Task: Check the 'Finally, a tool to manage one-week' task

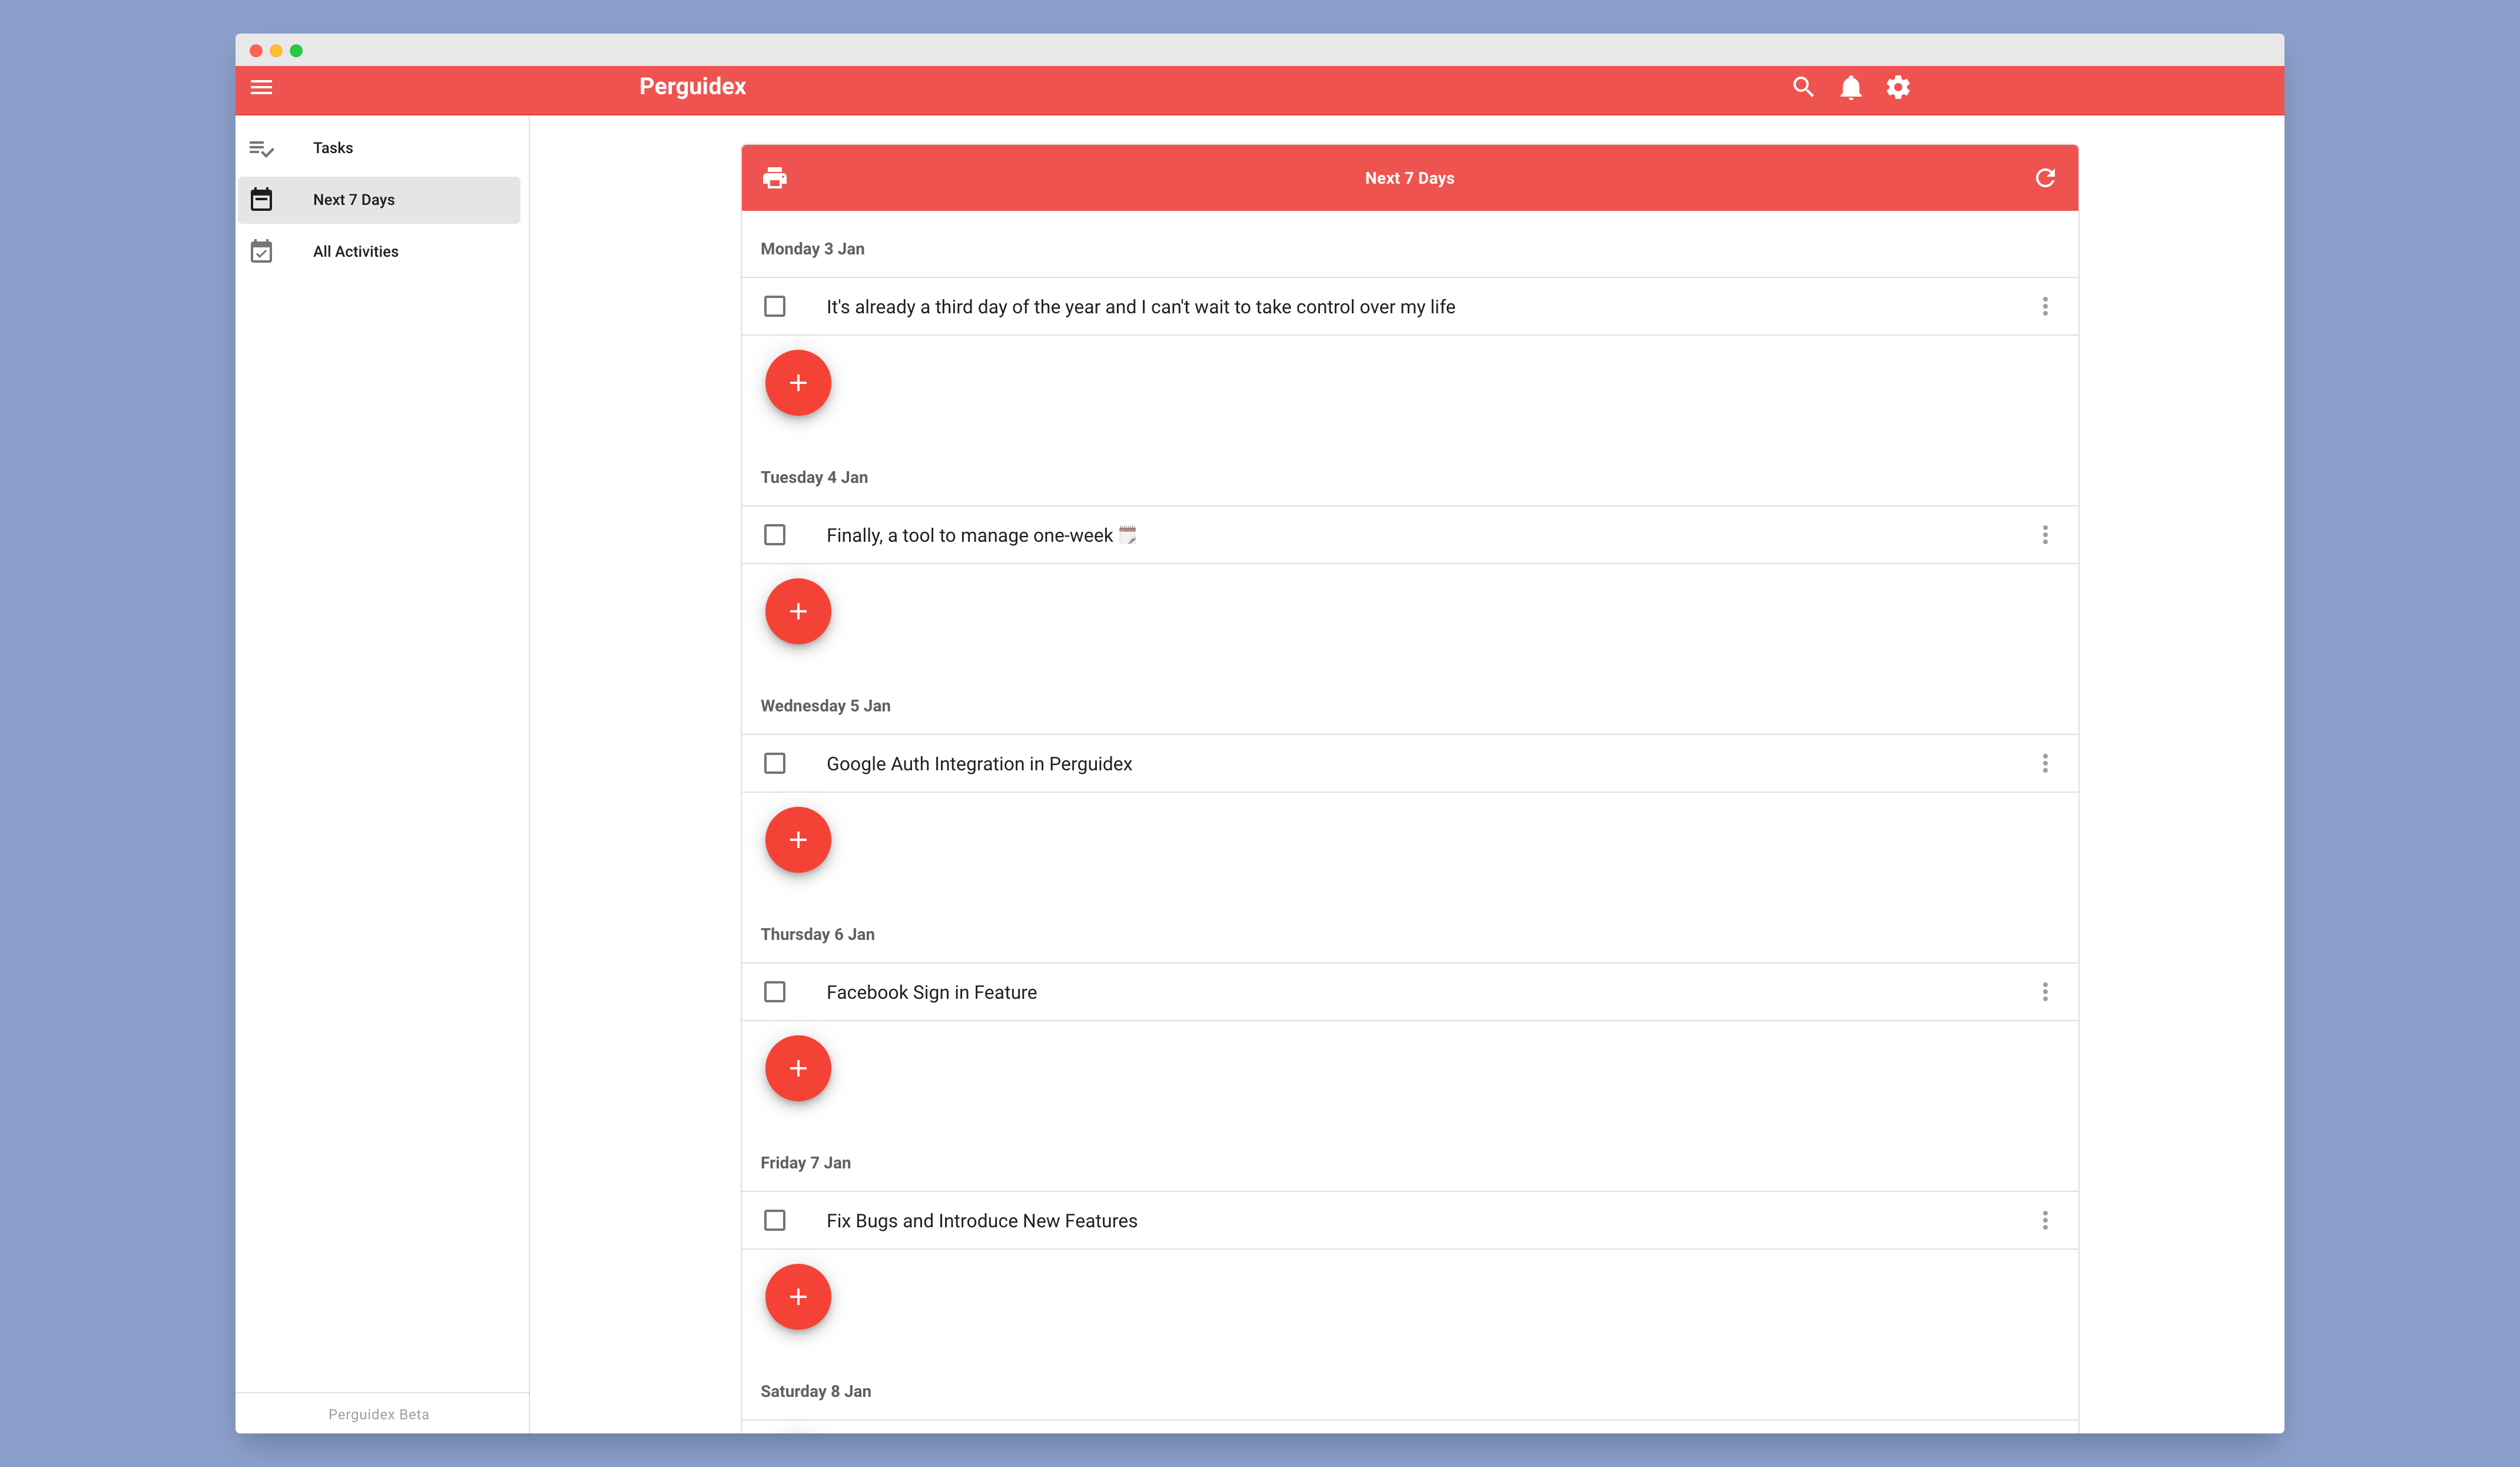Action: coord(774,535)
